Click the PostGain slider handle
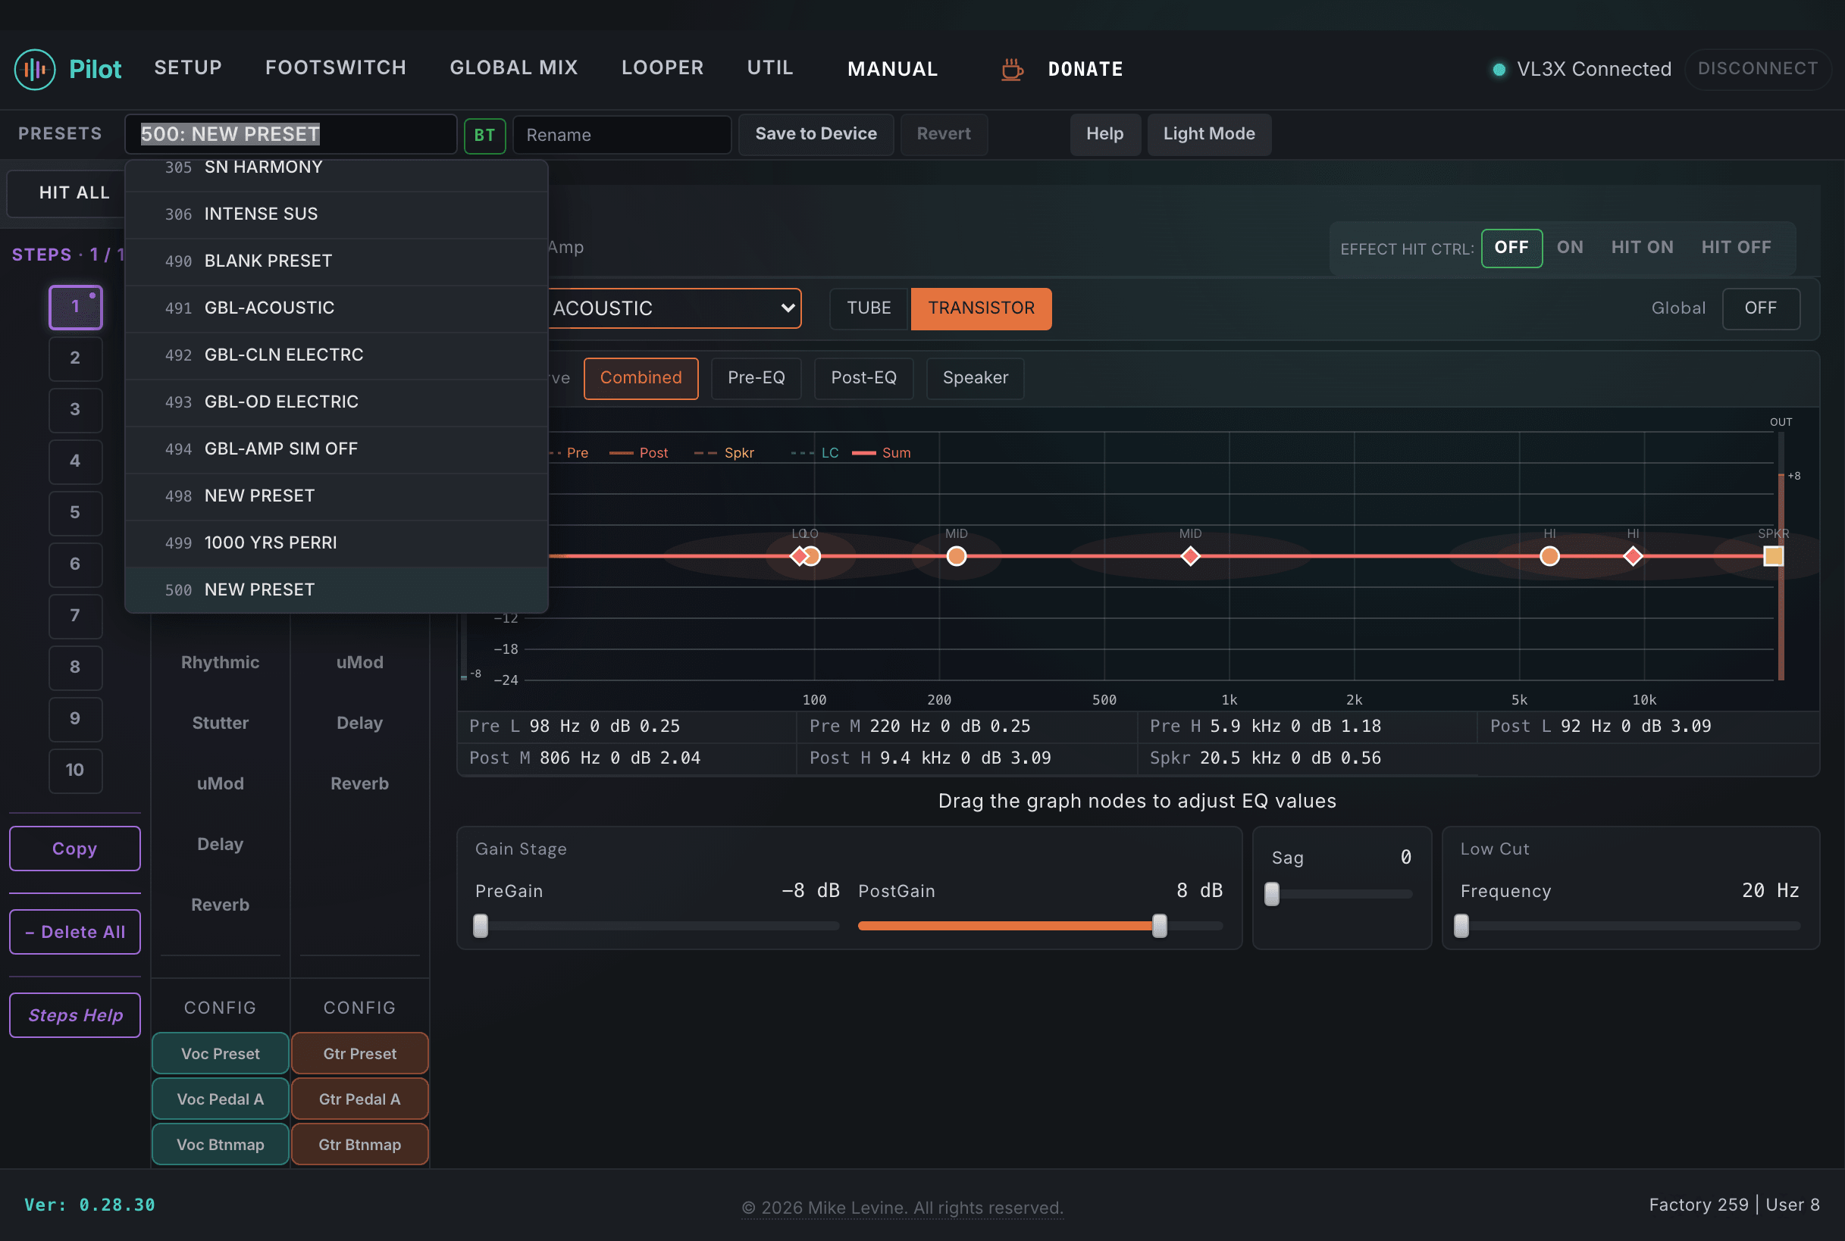Screen dimensions: 1845x1241 (1159, 926)
